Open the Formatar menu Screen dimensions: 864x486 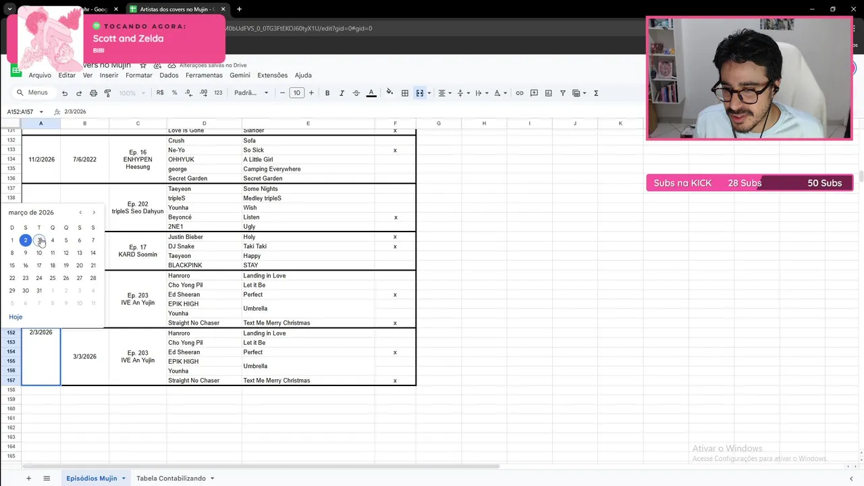click(139, 75)
